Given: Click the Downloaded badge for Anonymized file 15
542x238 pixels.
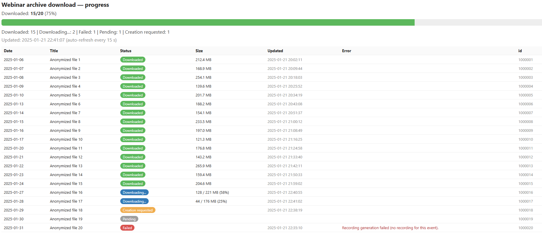Looking at the screenshot, I should (133, 183).
